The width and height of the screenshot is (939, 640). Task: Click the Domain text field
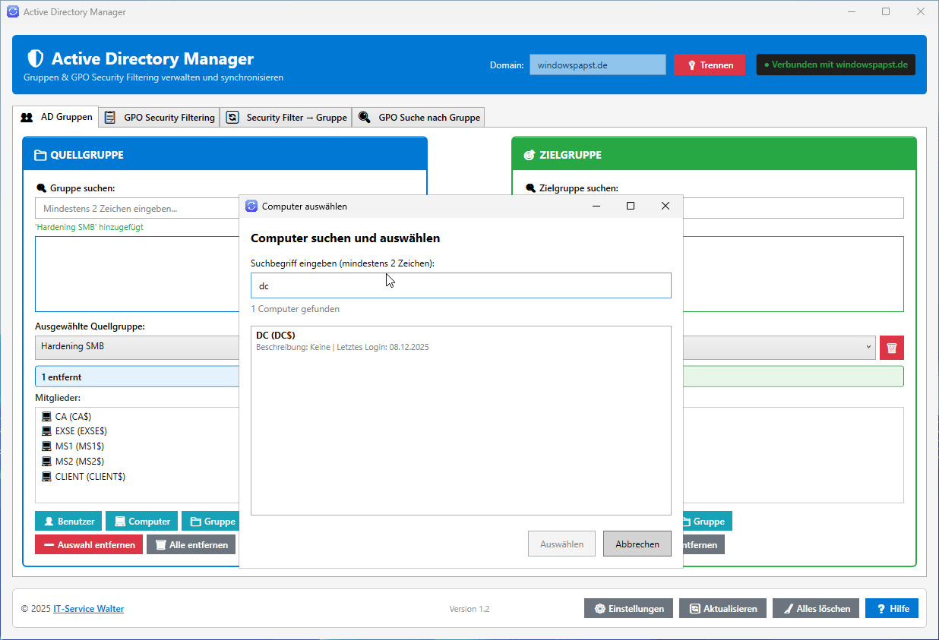(x=597, y=65)
